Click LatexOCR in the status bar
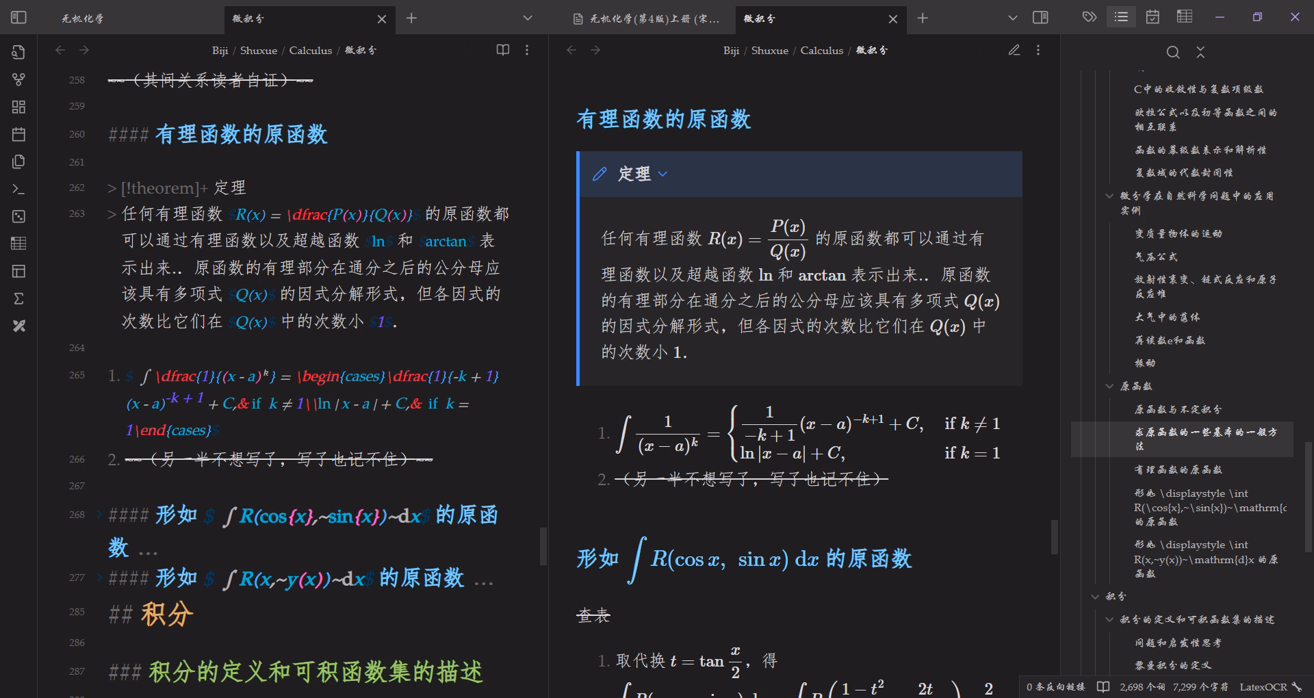Viewport: 1314px width, 698px height. 1263,686
